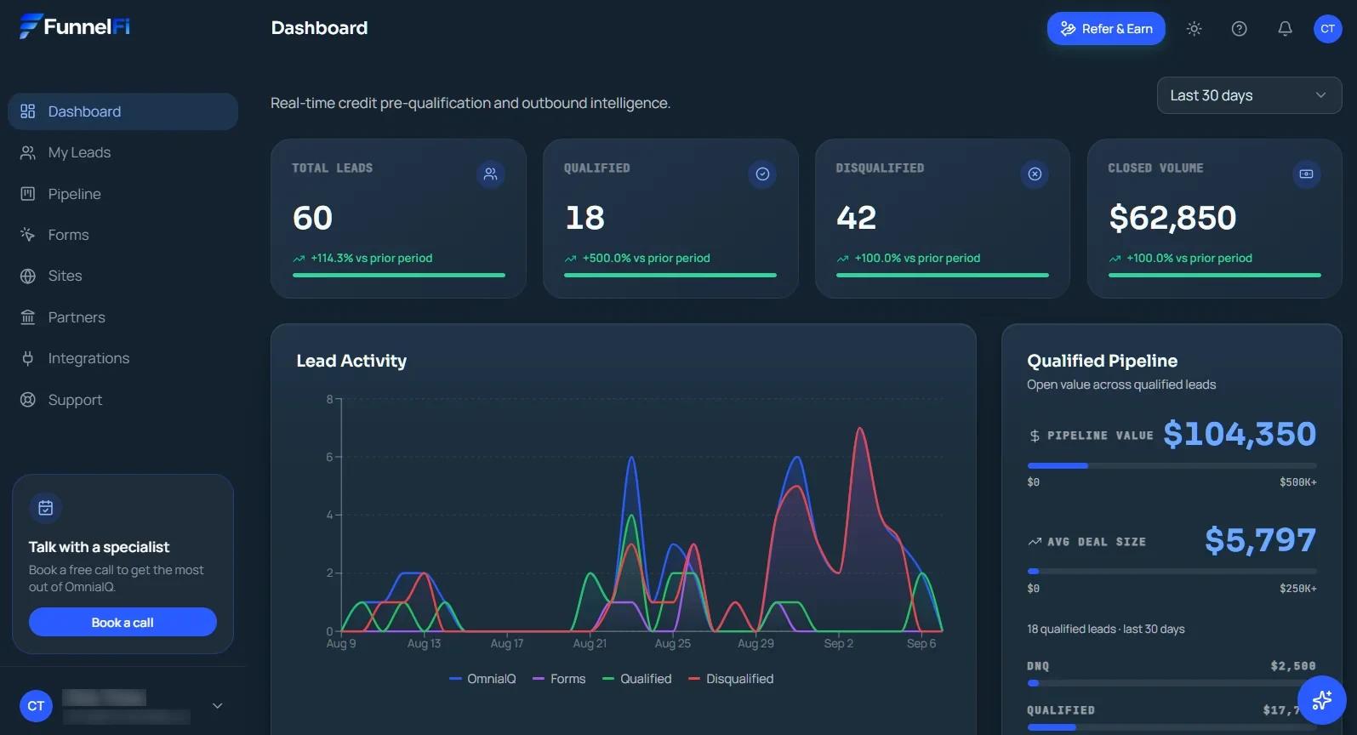Open My Leads in sidebar
Image resolution: width=1357 pixels, height=735 pixels.
(x=123, y=152)
